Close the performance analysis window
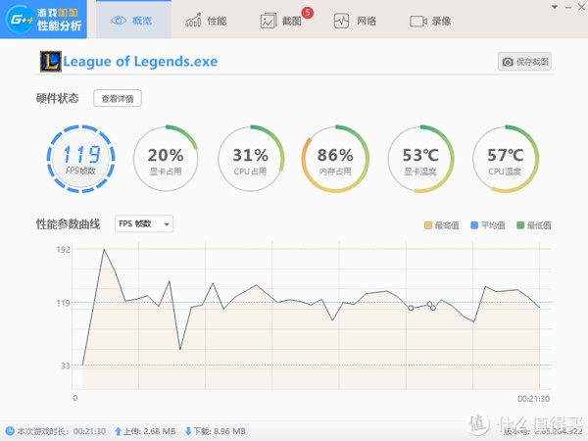The width and height of the screenshot is (588, 441). click(581, 7)
